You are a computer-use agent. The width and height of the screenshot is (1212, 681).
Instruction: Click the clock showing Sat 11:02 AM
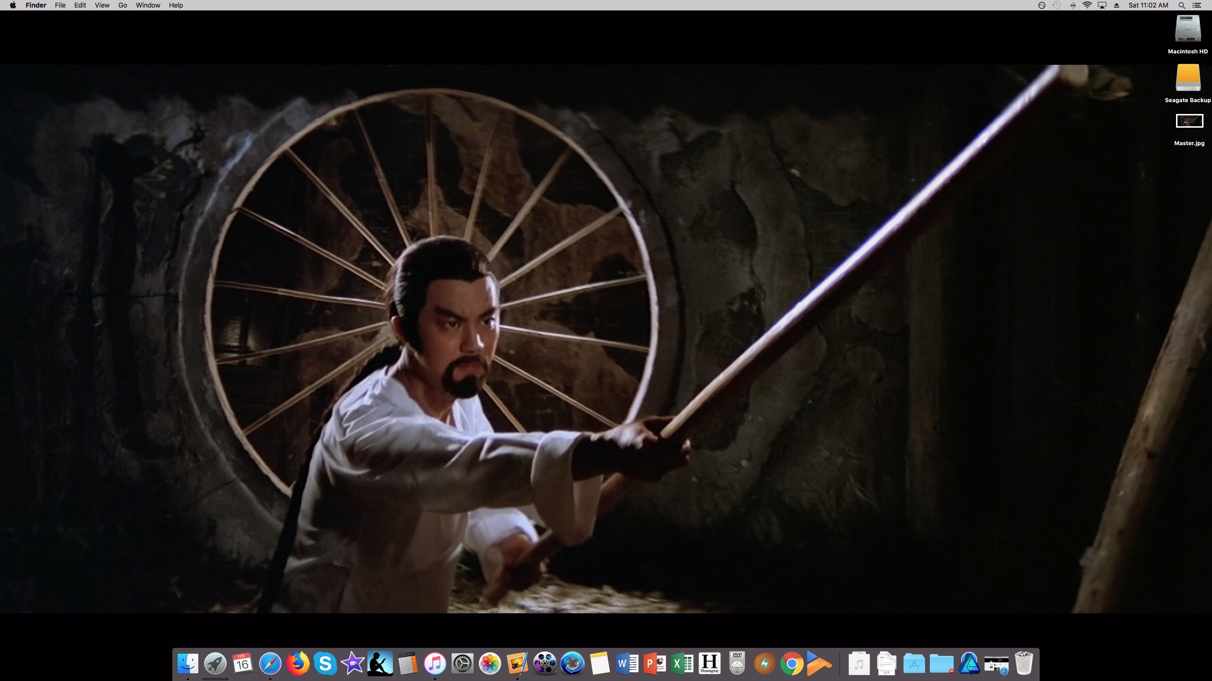[1148, 5]
